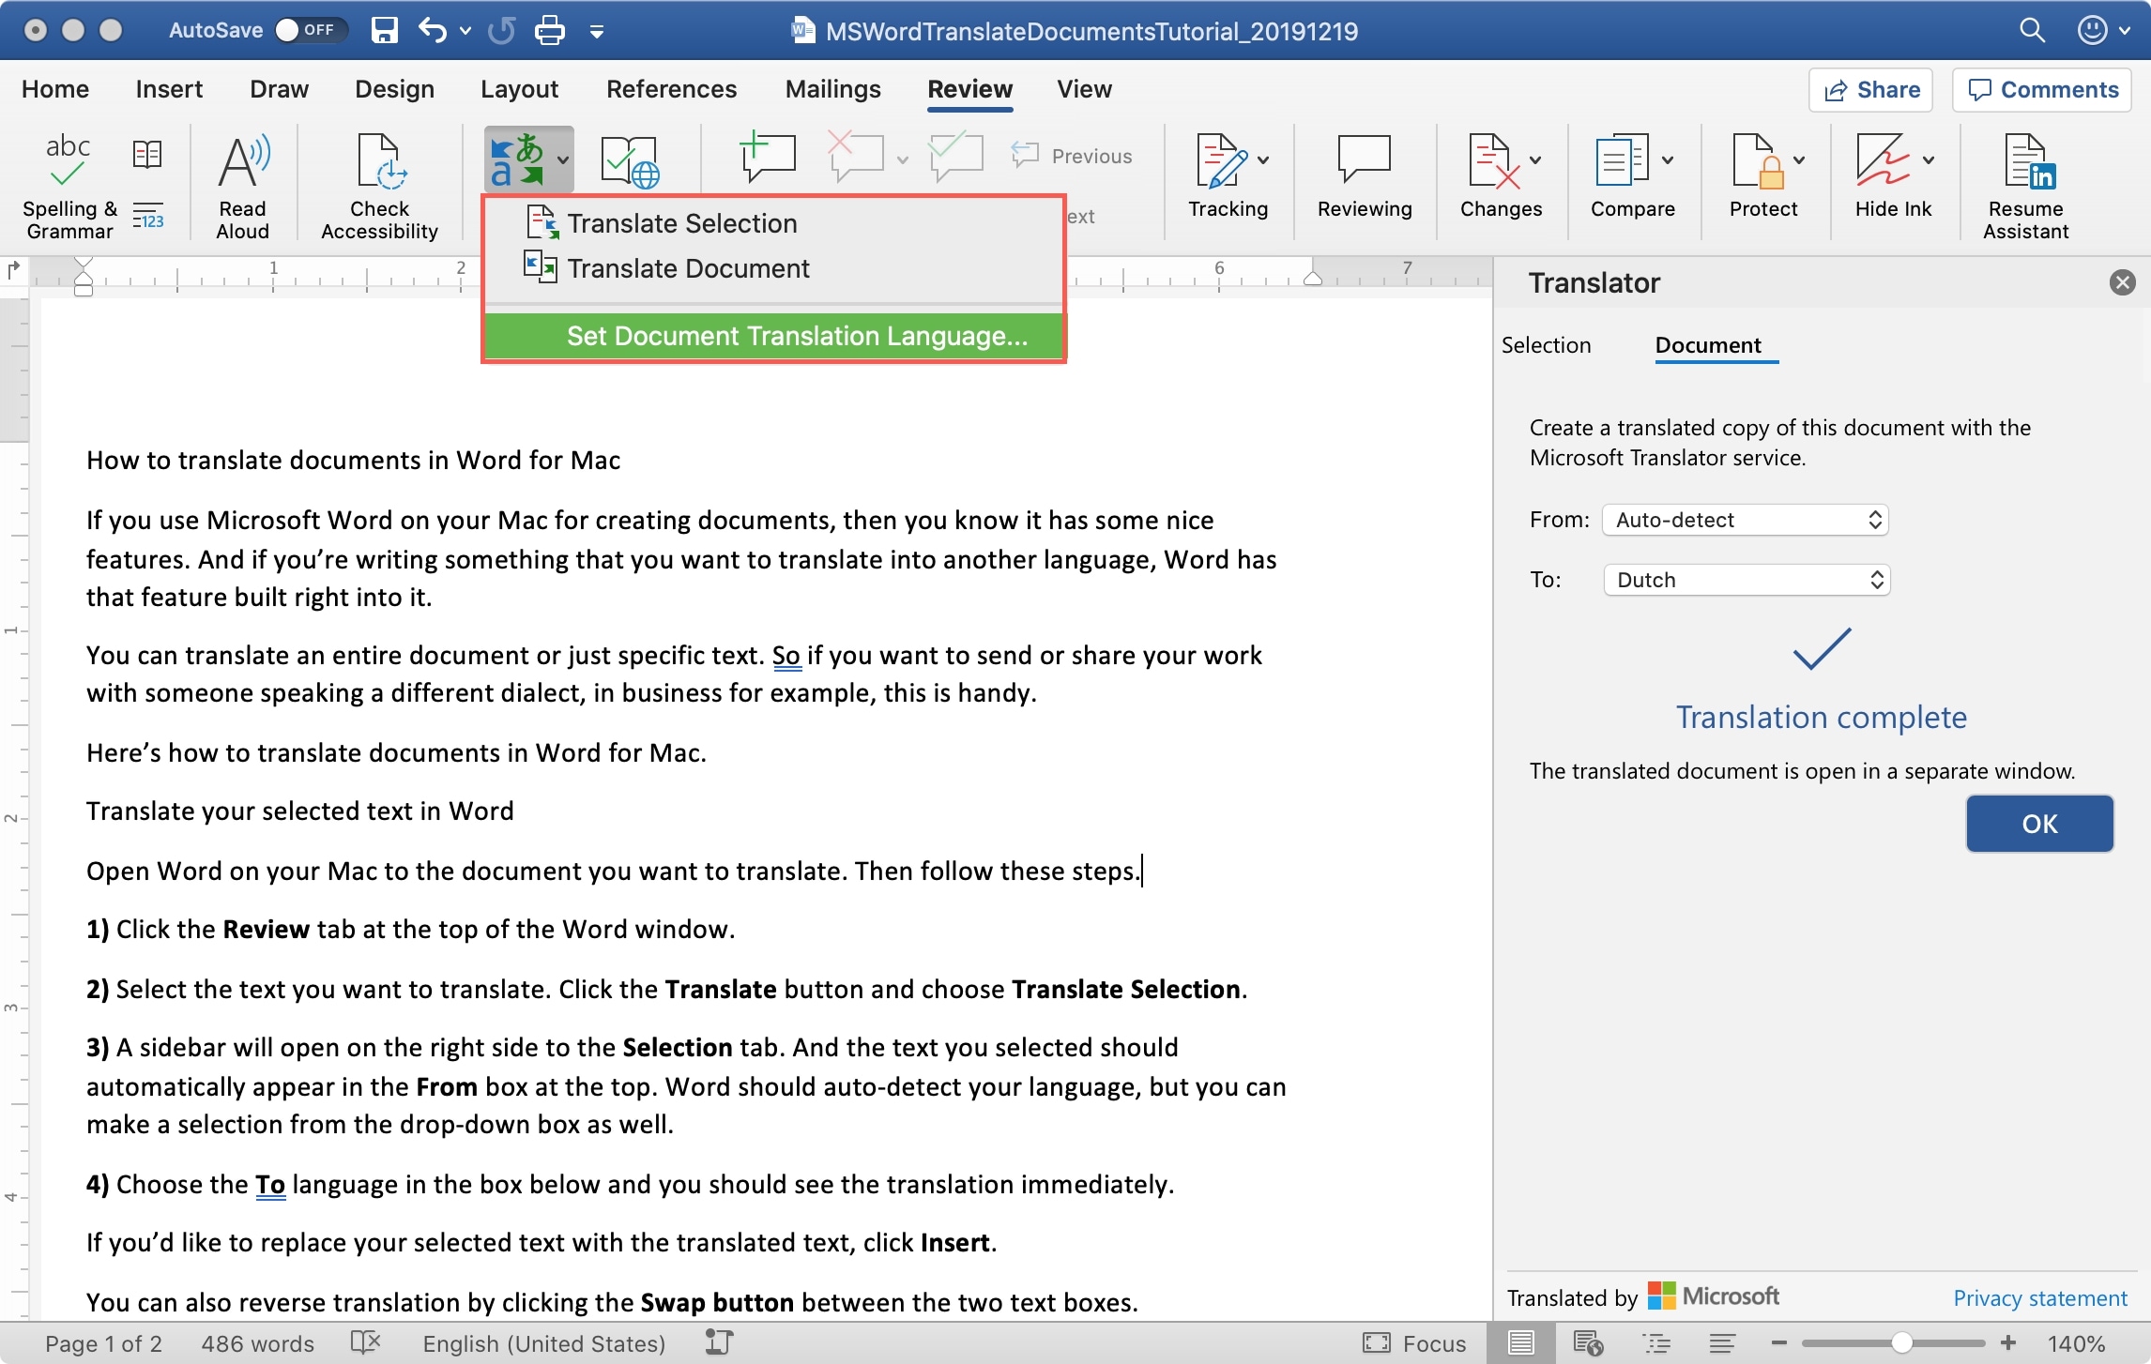Click the zoom out minus button
Image resolution: width=2151 pixels, height=1364 pixels.
click(x=1778, y=1343)
